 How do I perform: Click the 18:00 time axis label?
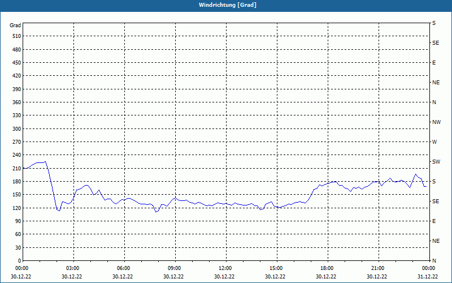[326, 268]
